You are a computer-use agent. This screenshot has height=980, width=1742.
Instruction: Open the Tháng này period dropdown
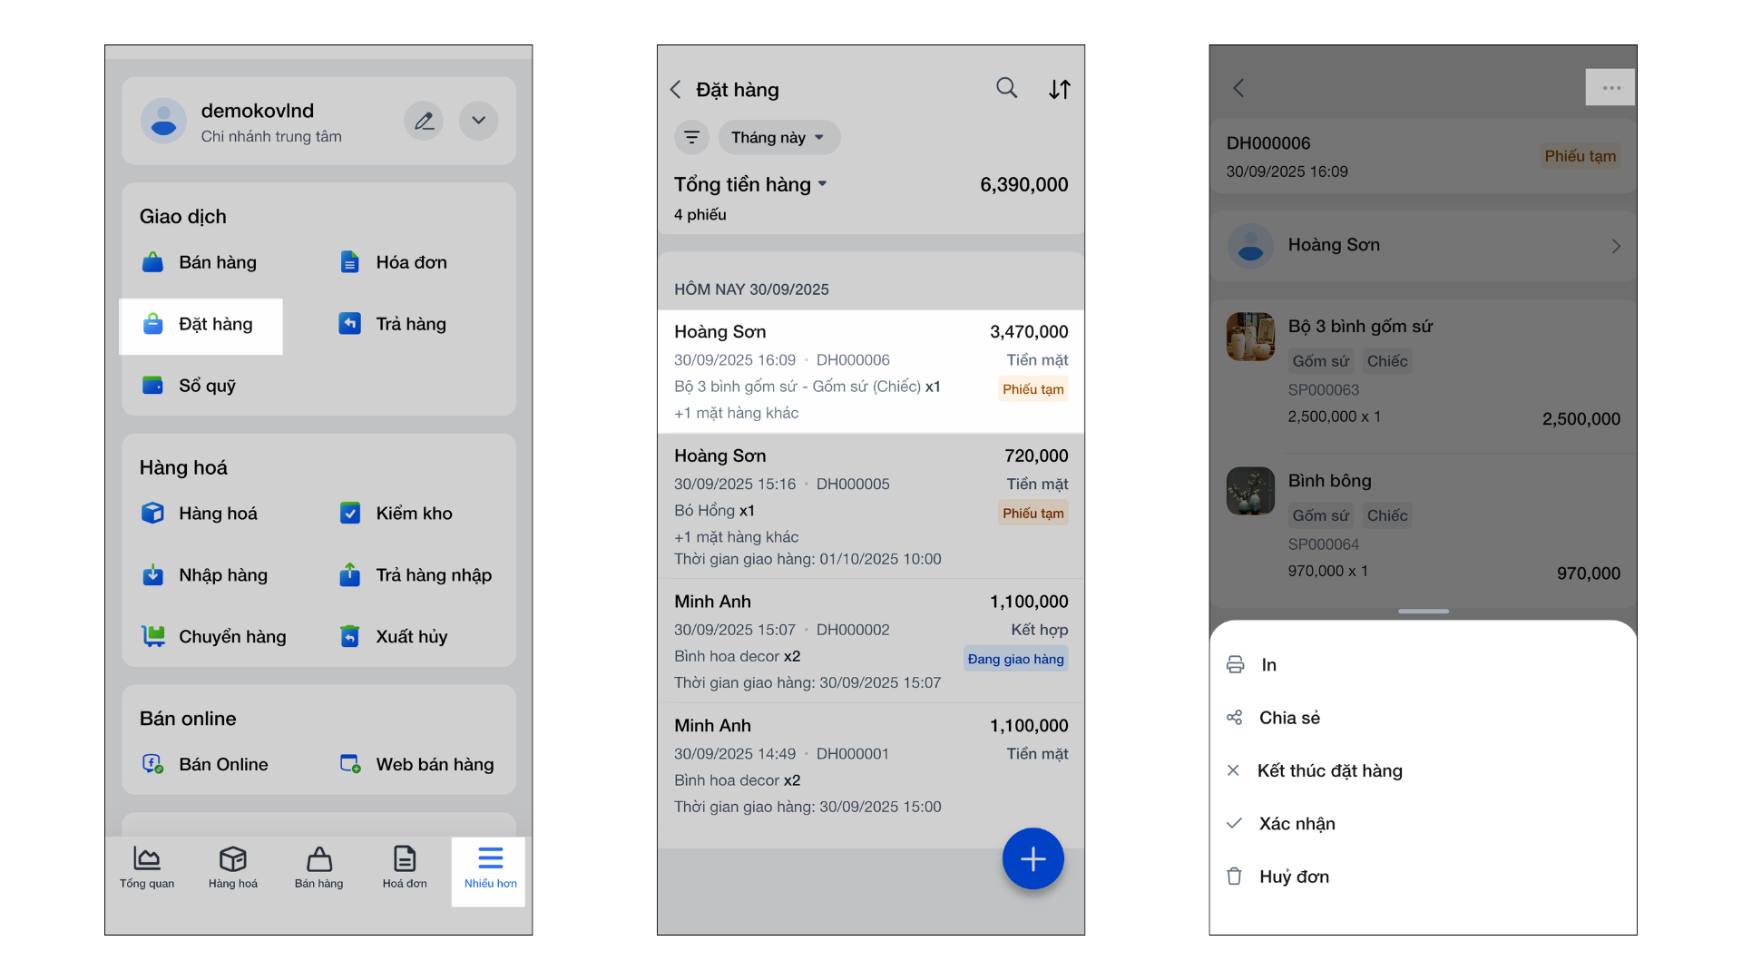pos(778,138)
